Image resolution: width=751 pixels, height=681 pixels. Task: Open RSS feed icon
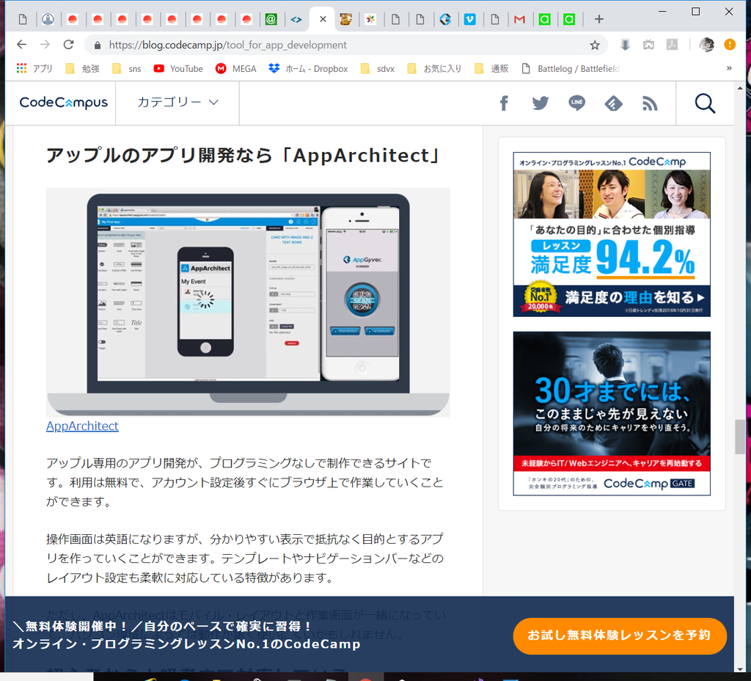650,103
